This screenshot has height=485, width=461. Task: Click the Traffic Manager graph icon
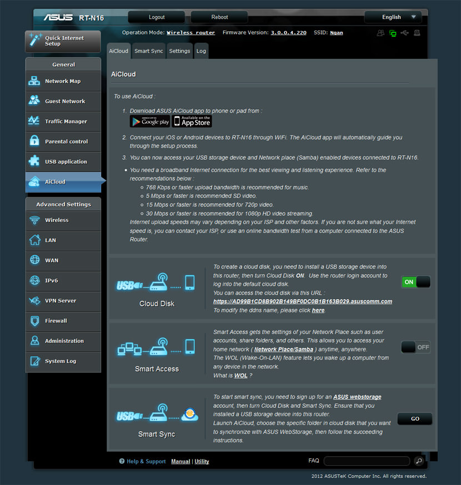pos(34,120)
